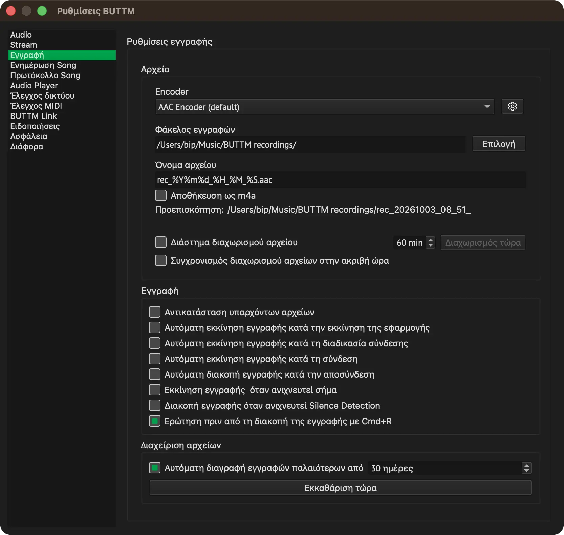Open encoder settings gear icon
This screenshot has height=535, width=564.
(512, 106)
